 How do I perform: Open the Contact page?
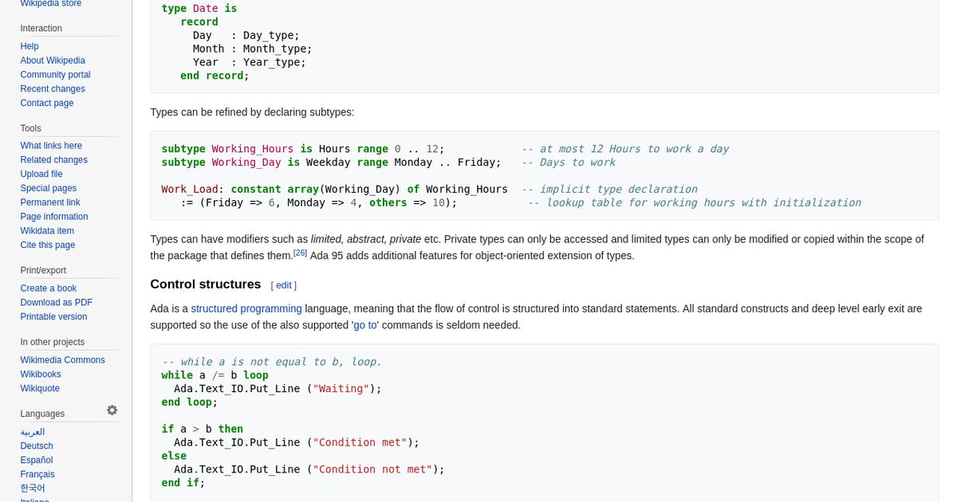point(47,103)
